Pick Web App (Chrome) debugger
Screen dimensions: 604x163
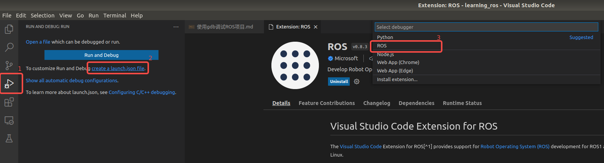point(398,63)
